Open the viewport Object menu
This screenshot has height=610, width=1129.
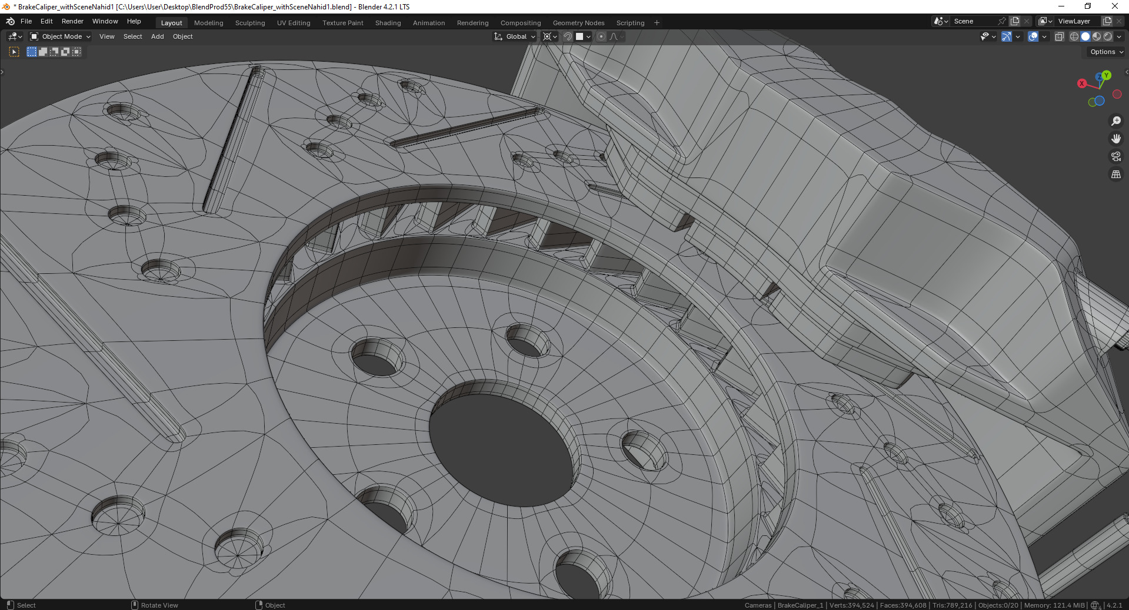point(183,36)
